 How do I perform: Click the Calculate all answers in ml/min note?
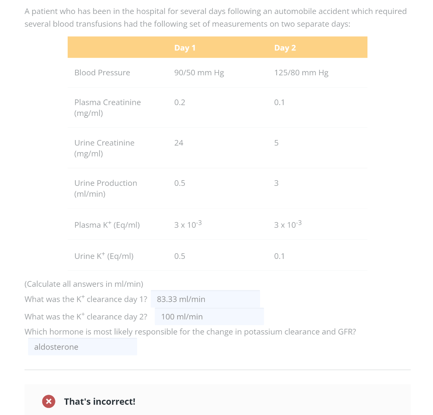[x=84, y=284]
